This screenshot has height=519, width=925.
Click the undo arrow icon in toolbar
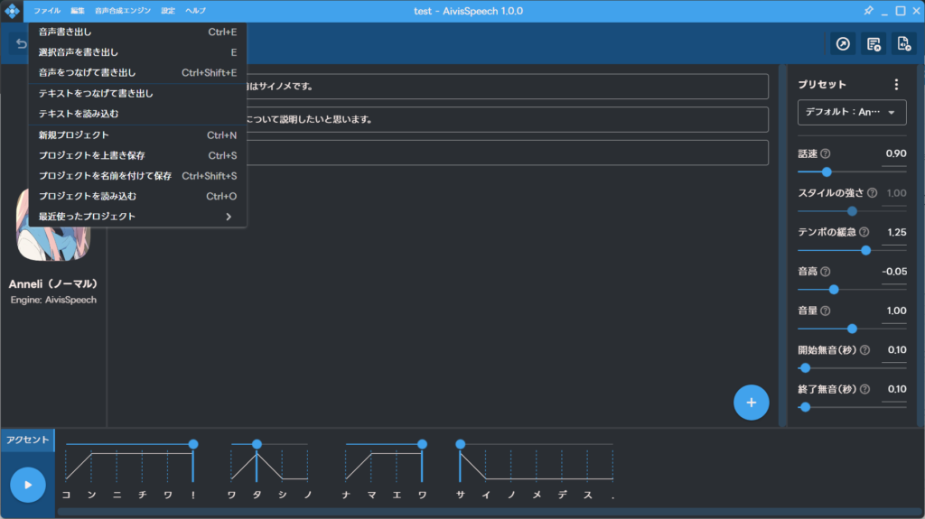coord(21,43)
